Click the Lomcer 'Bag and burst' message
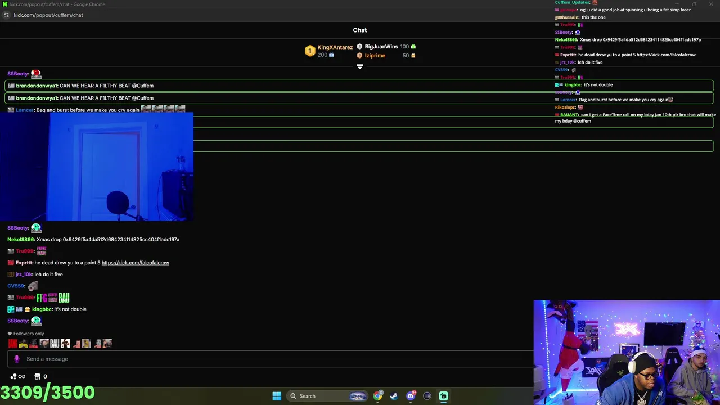 click(x=96, y=110)
